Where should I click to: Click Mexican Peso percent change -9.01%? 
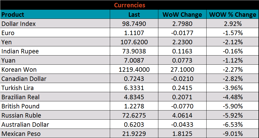tap(233, 134)
